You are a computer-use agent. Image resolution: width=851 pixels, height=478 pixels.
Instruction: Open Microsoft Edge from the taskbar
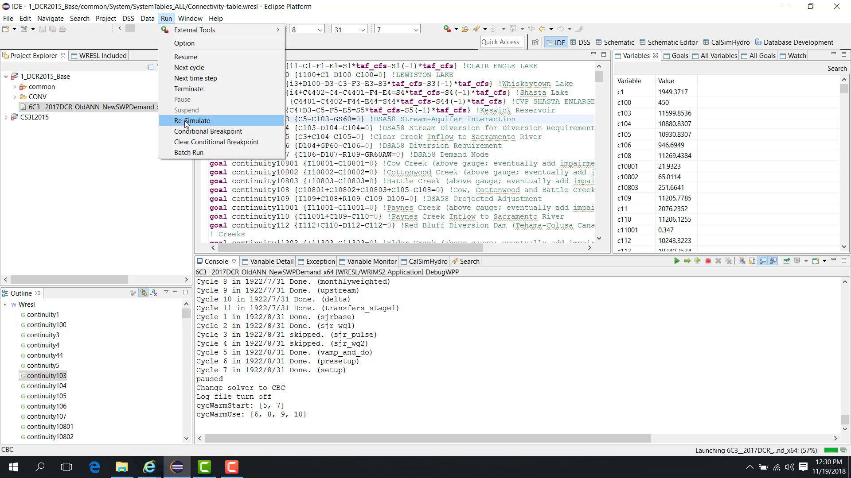[94, 467]
